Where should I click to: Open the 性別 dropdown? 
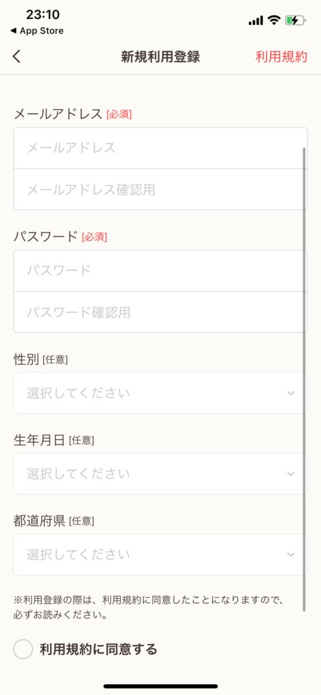pyautogui.click(x=160, y=393)
